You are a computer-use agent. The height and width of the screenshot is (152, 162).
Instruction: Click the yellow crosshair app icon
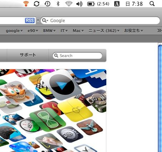tap(75, 110)
